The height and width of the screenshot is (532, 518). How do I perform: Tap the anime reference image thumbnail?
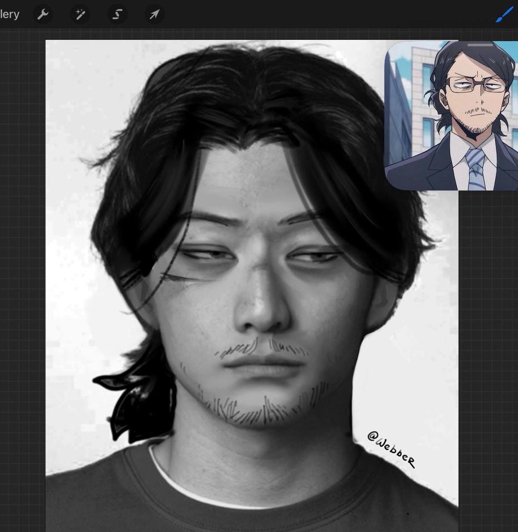tap(451, 116)
